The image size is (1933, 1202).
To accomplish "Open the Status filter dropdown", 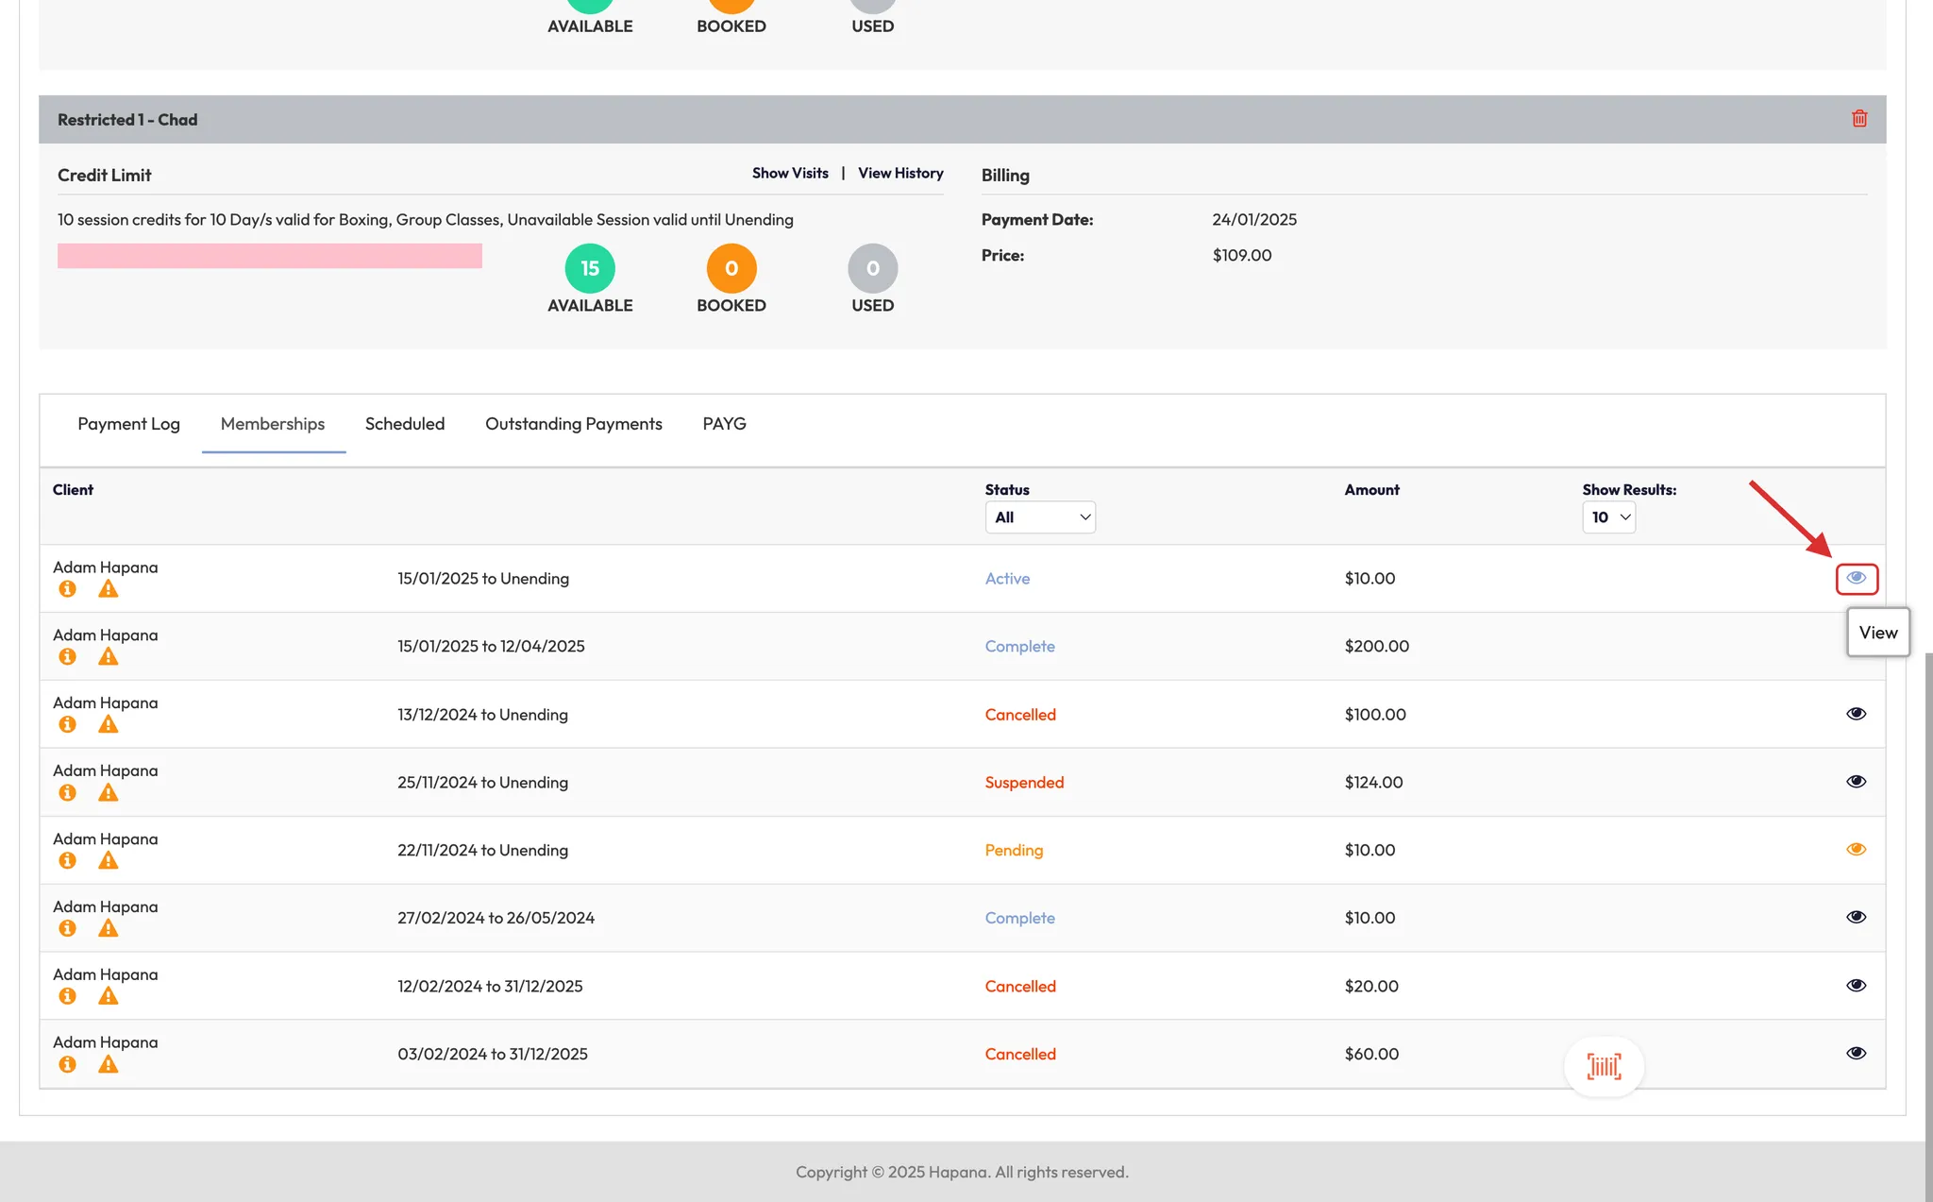I will coord(1040,517).
